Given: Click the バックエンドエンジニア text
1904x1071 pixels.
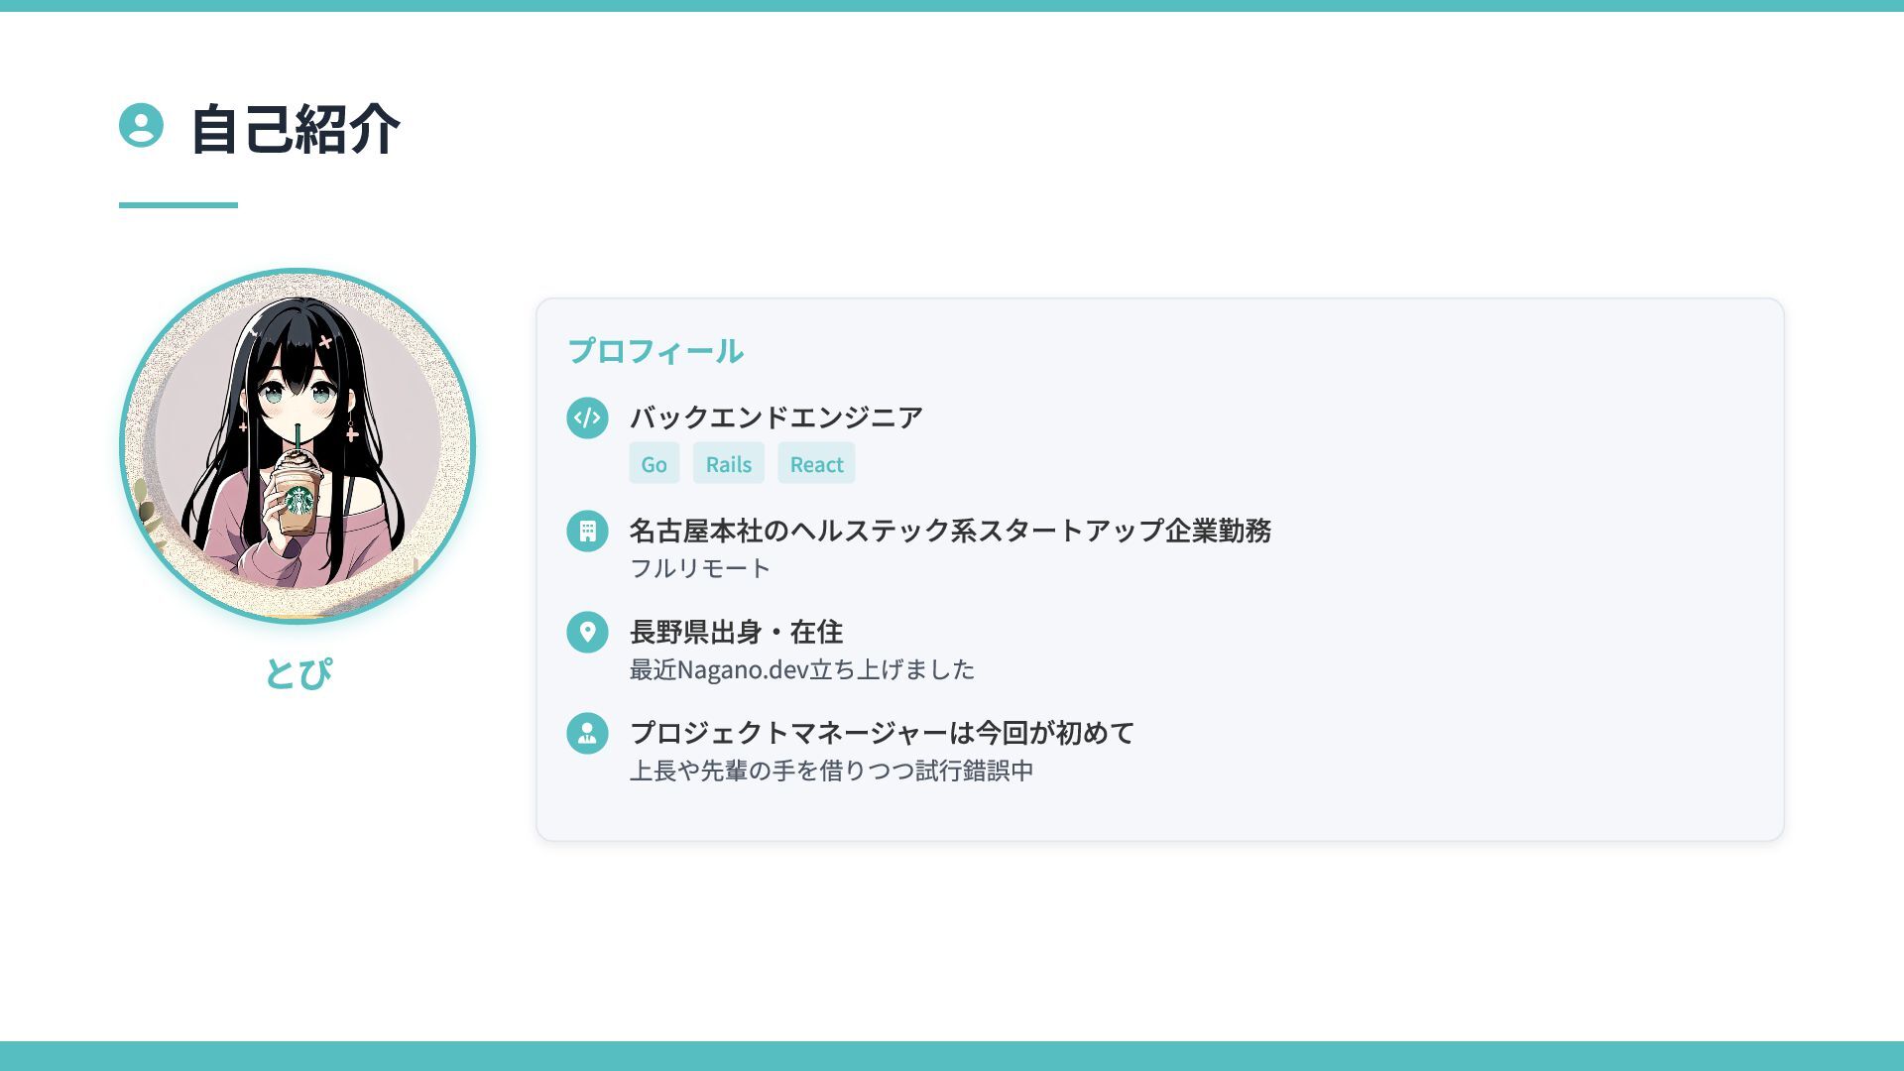Looking at the screenshot, I should pos(776,417).
